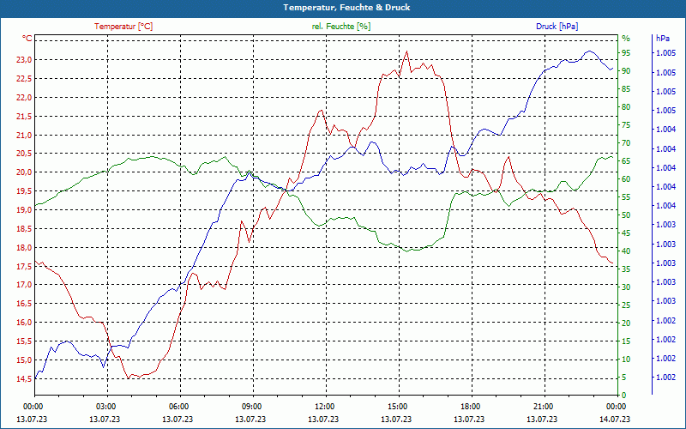Click temperature axis value '19,0'

pos(24,210)
